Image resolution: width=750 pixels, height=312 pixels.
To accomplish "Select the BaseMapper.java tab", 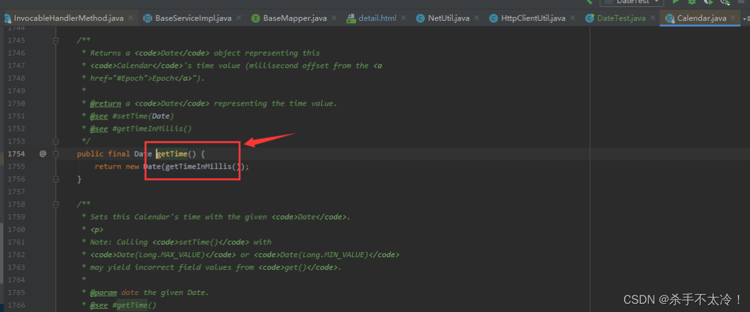I will point(295,18).
